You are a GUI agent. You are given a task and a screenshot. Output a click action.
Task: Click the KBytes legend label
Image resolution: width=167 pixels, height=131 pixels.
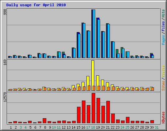[163, 117]
